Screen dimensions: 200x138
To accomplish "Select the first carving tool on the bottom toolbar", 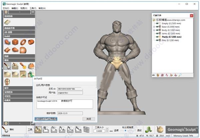I will [x=38, y=129].
